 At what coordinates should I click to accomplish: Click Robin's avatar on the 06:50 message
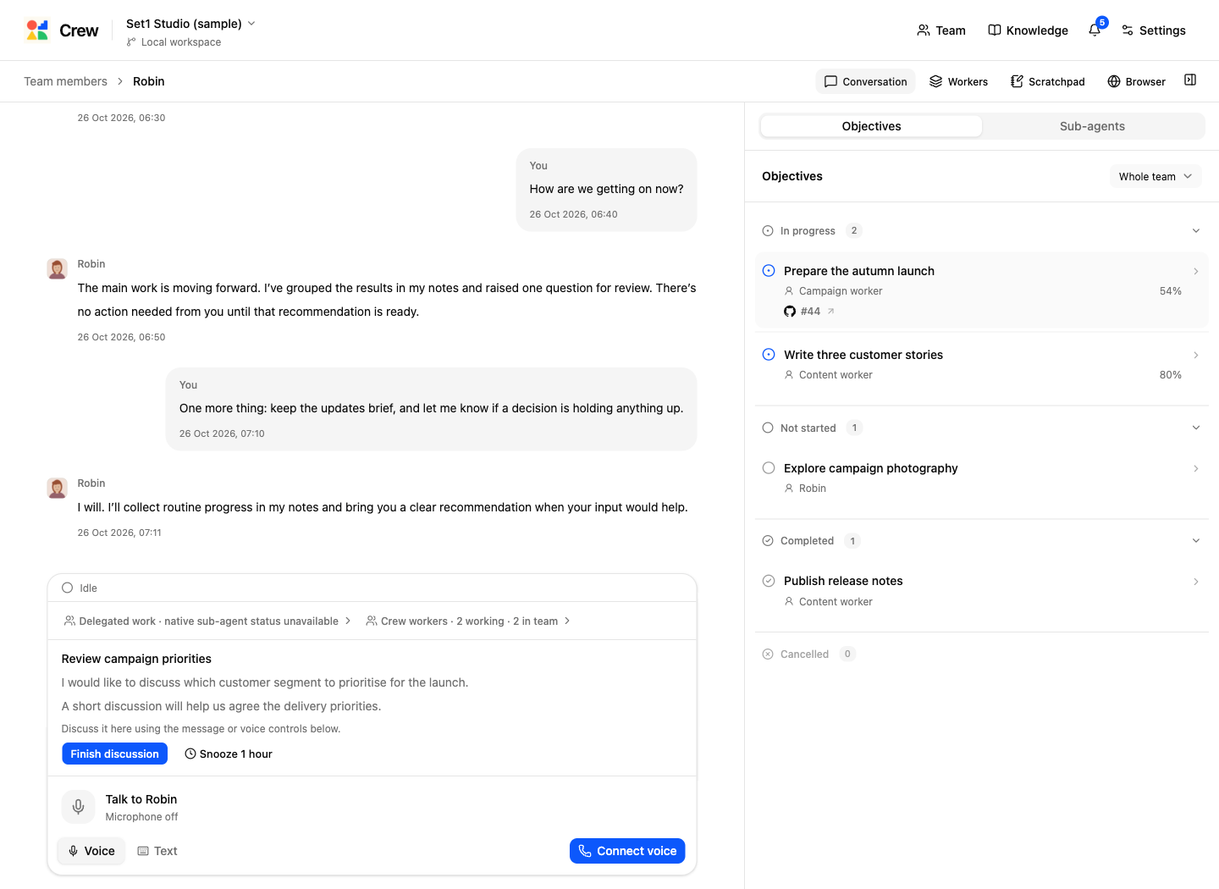[58, 269]
